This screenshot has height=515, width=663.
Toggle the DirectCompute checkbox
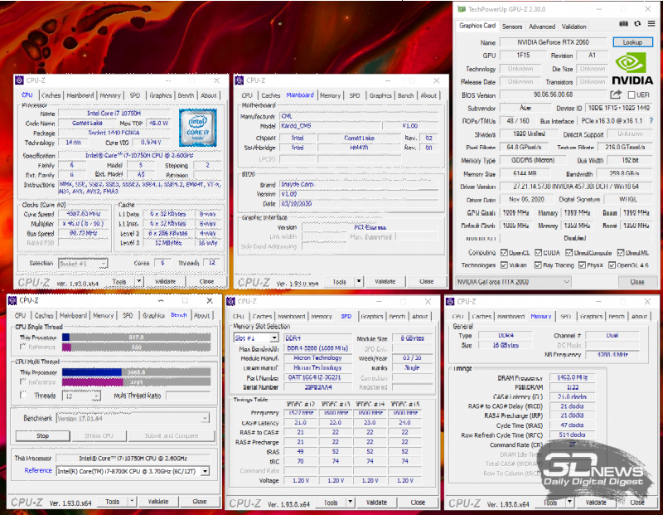569,253
